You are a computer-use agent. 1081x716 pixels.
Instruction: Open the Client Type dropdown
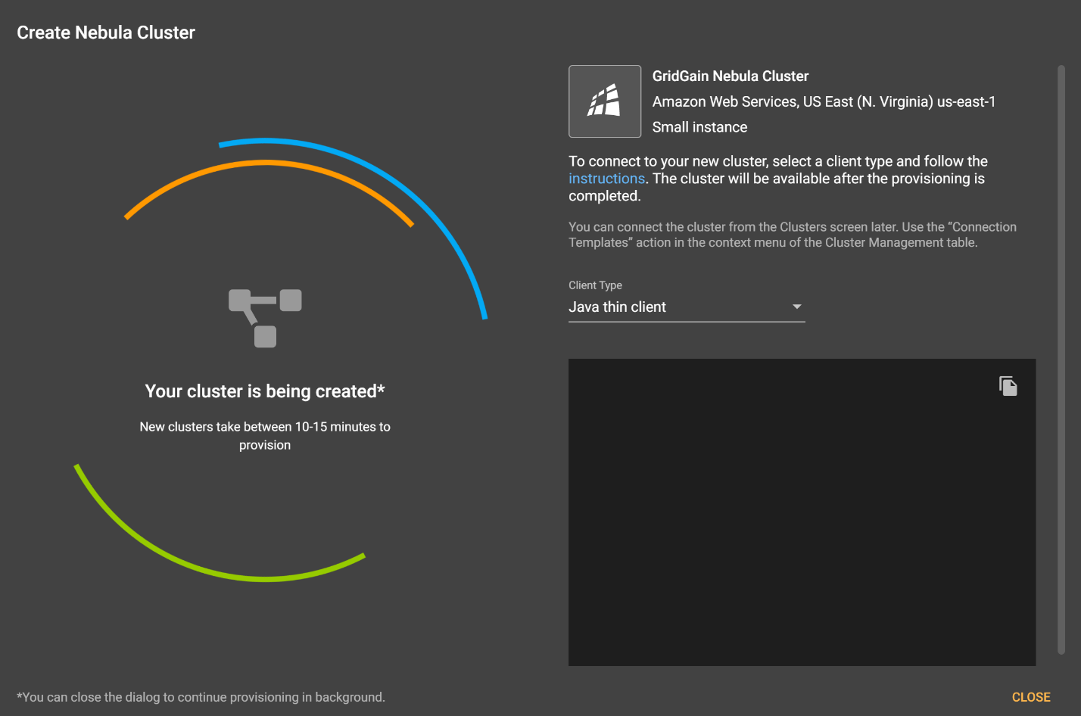687,307
